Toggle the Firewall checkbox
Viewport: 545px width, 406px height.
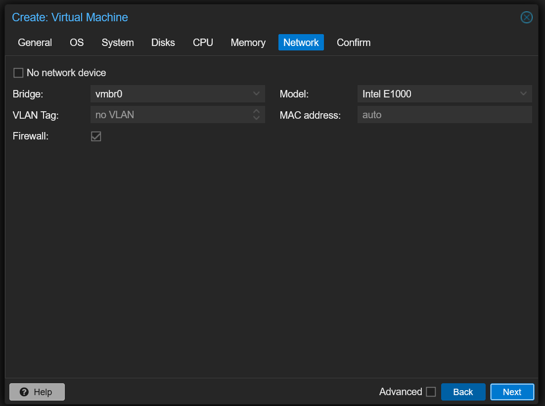pyautogui.click(x=96, y=136)
